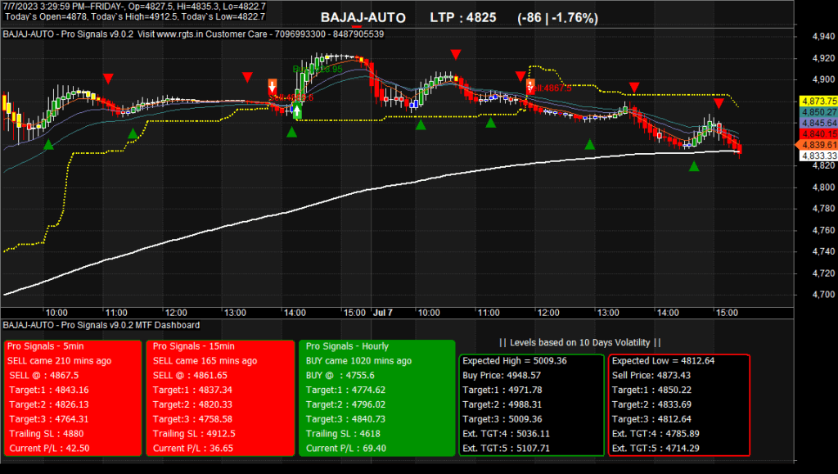Click 'SELL @ : 4861.65'
838x474 pixels.
(x=190, y=375)
